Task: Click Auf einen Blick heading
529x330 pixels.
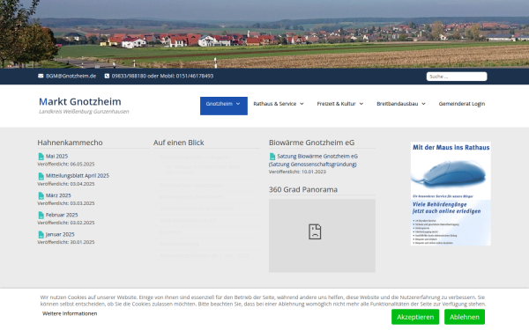Action: [x=178, y=143]
